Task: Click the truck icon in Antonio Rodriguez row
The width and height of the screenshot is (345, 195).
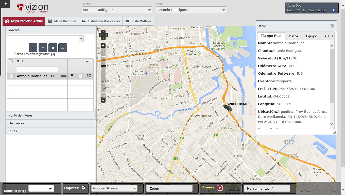Action: 63,76
